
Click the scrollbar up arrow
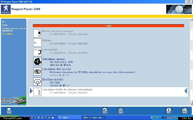pos(191,20)
